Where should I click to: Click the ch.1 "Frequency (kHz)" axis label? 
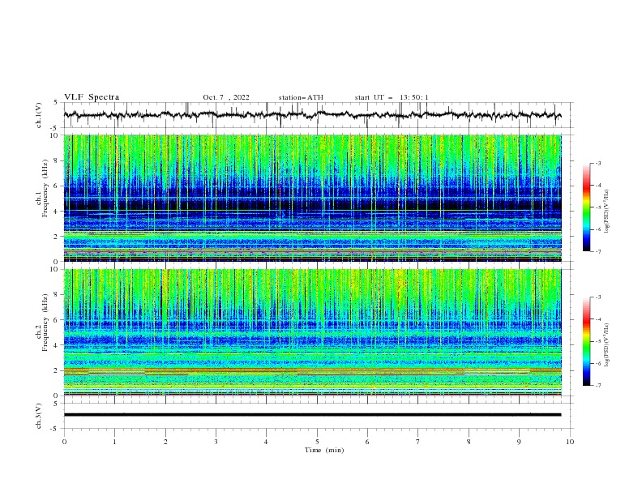tap(45, 189)
